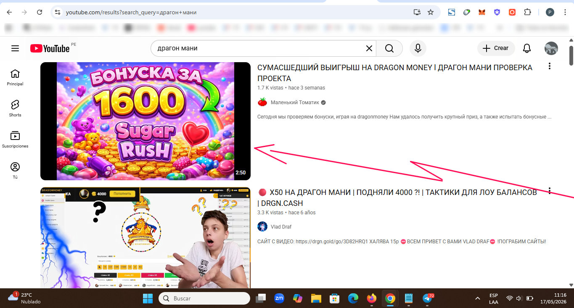Image resolution: width=574 pixels, height=308 pixels.
Task: Open File Explorer from the taskbar
Action: pos(316,298)
